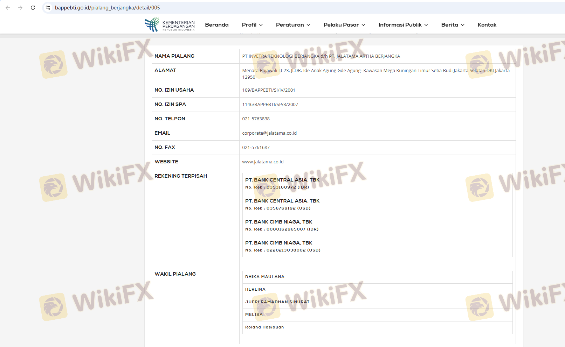Select representative JUFRI RAMADHAN SINURAT
This screenshot has width=565, height=347.
point(277,302)
